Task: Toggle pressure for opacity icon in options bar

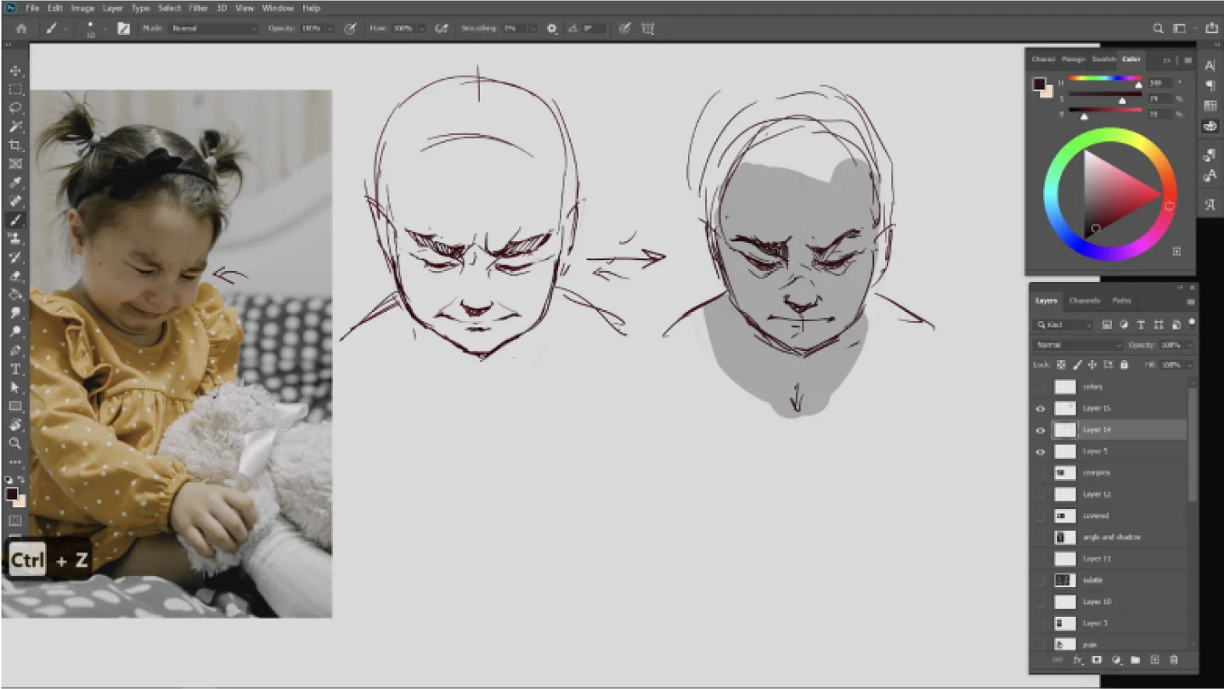Action: coord(350,28)
